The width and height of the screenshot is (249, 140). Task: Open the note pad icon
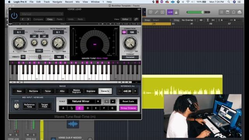(228, 12)
